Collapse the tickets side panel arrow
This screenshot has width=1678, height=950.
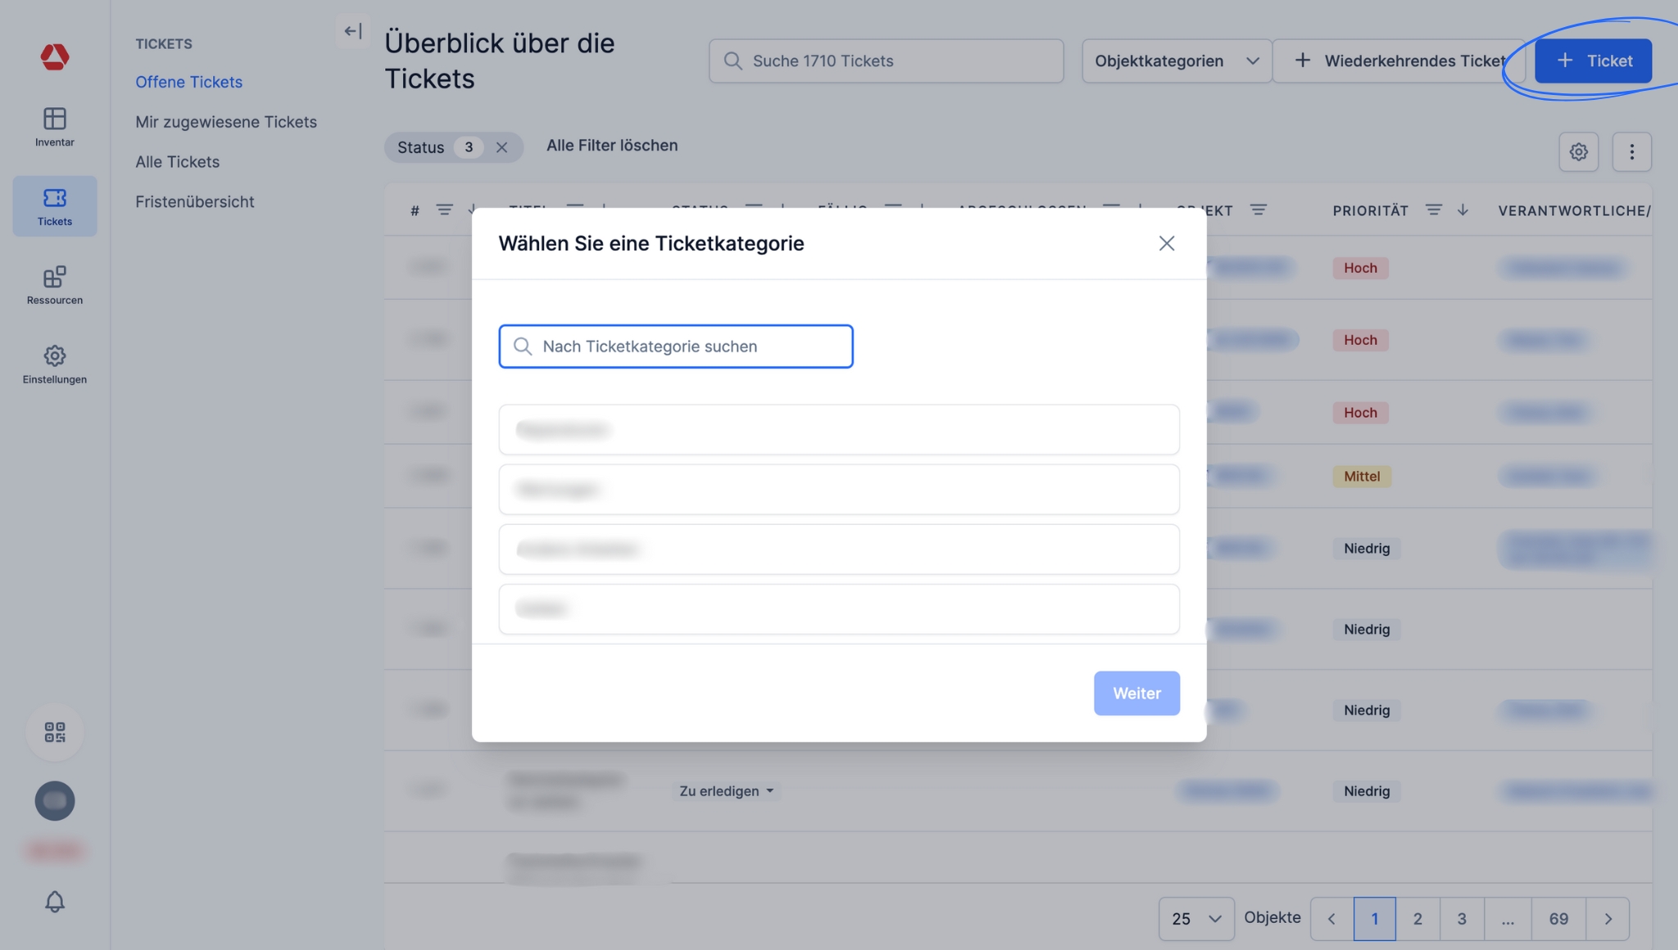tap(352, 31)
